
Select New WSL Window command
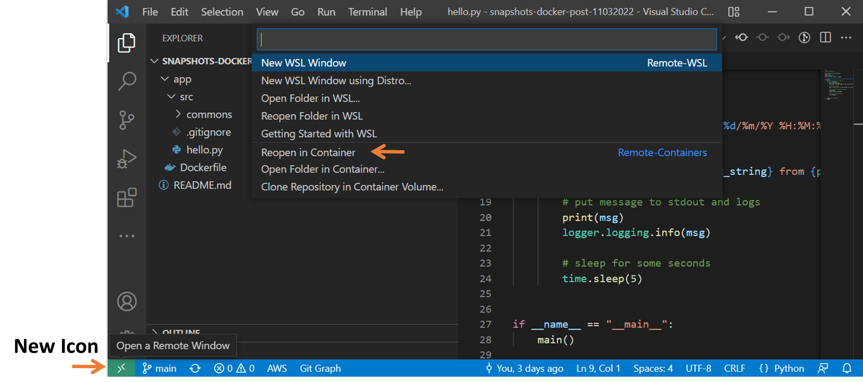pos(487,63)
